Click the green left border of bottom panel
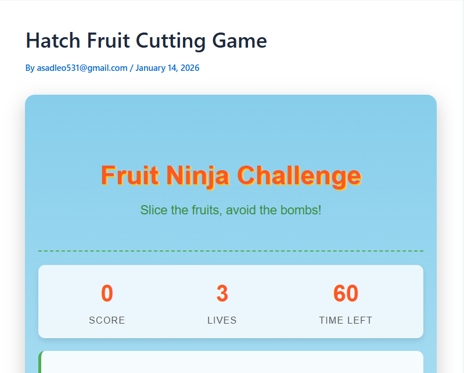464x373 pixels. click(40, 363)
